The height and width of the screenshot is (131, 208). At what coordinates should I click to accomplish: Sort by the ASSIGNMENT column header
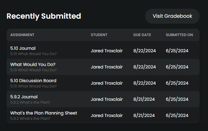22,35
